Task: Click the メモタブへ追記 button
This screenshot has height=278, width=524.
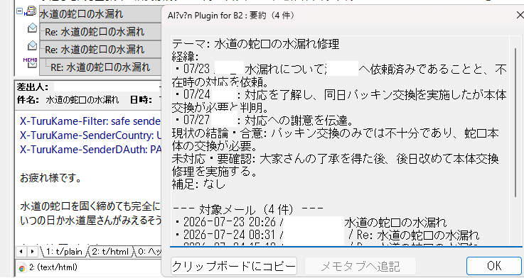Action: coord(360,266)
